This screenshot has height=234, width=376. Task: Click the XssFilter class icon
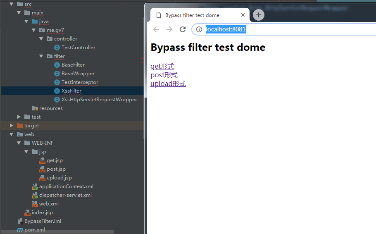tap(57, 91)
